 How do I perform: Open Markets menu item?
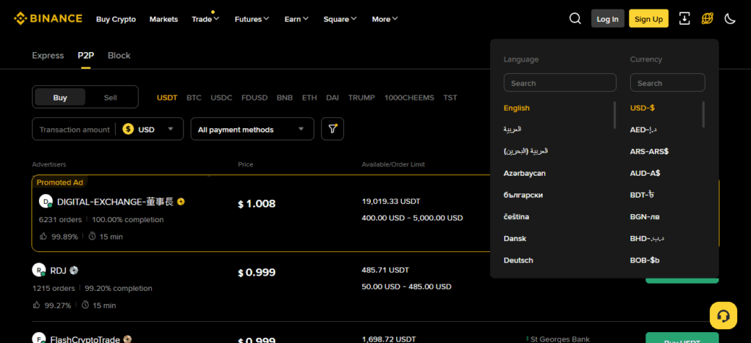point(164,19)
